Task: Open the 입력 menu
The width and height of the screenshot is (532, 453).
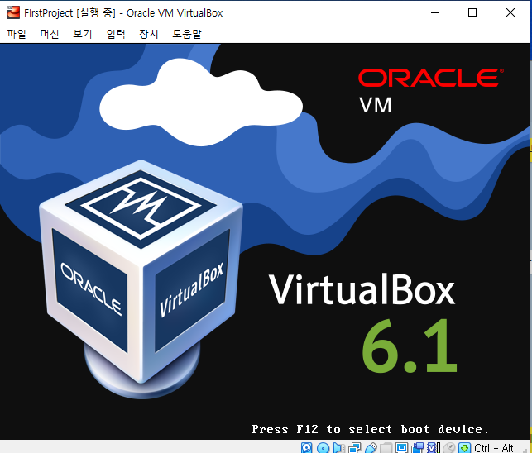Action: click(x=116, y=34)
